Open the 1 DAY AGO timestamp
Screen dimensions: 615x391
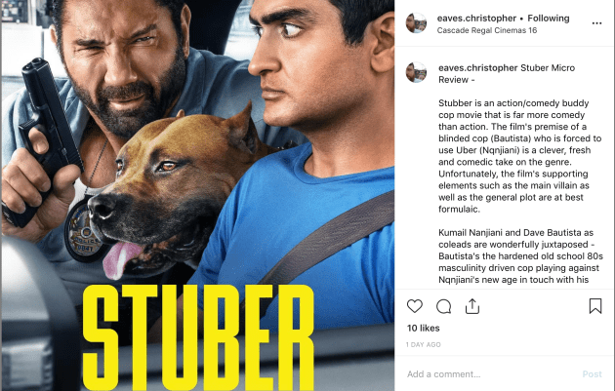point(424,345)
